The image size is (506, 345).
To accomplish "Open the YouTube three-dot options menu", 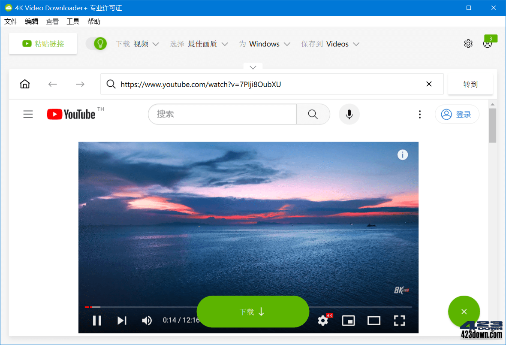I will pyautogui.click(x=419, y=114).
